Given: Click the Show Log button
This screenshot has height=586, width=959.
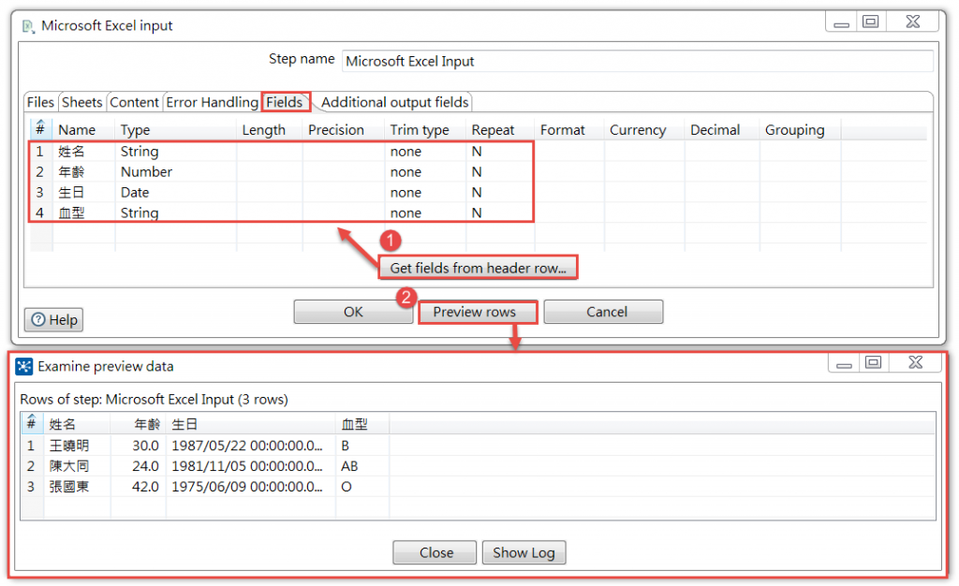Looking at the screenshot, I should (524, 552).
